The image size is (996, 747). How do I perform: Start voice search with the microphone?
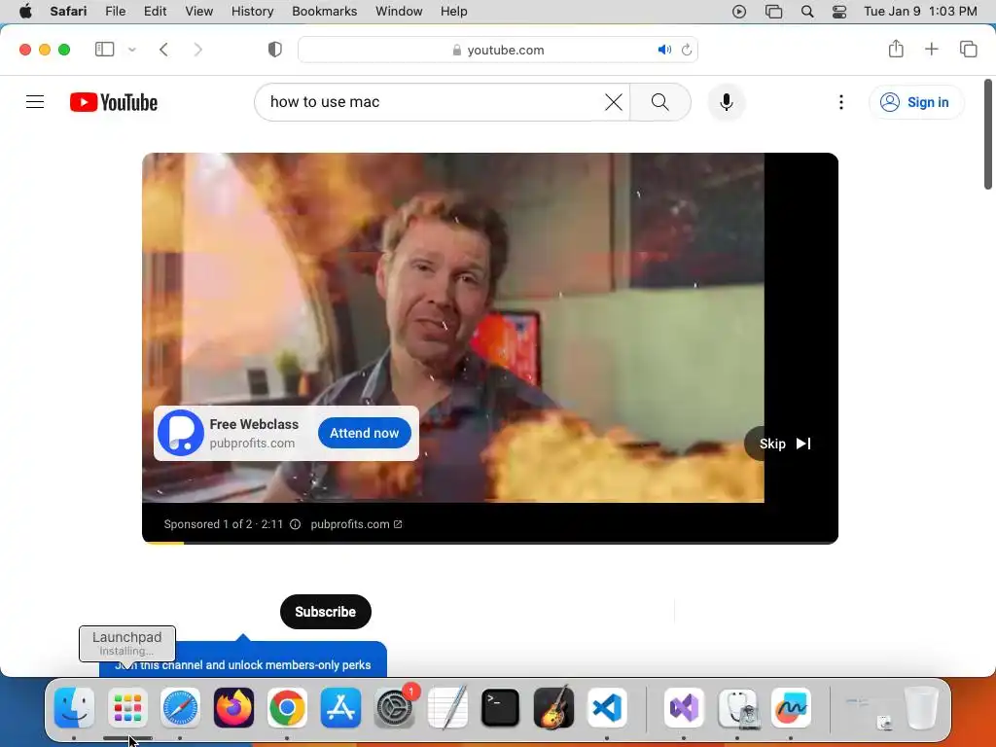click(x=726, y=101)
